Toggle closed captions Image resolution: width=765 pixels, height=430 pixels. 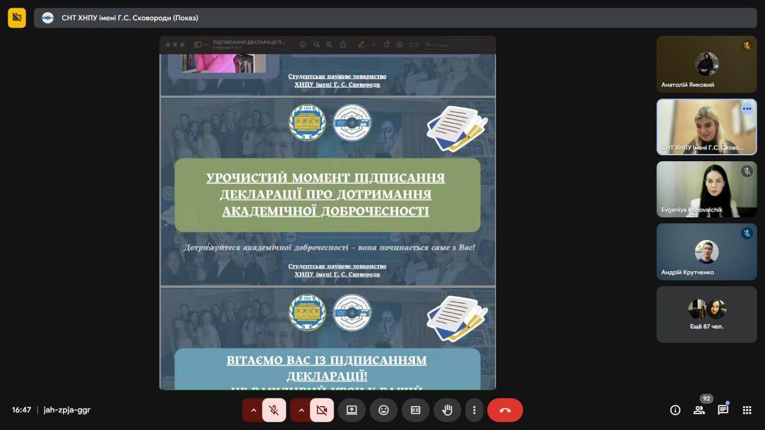click(415, 410)
